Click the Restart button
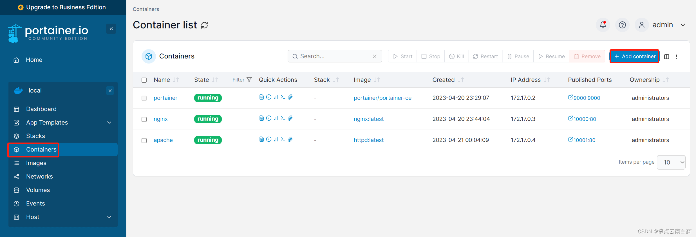Screen dimensions: 696x237 [x=485, y=57]
